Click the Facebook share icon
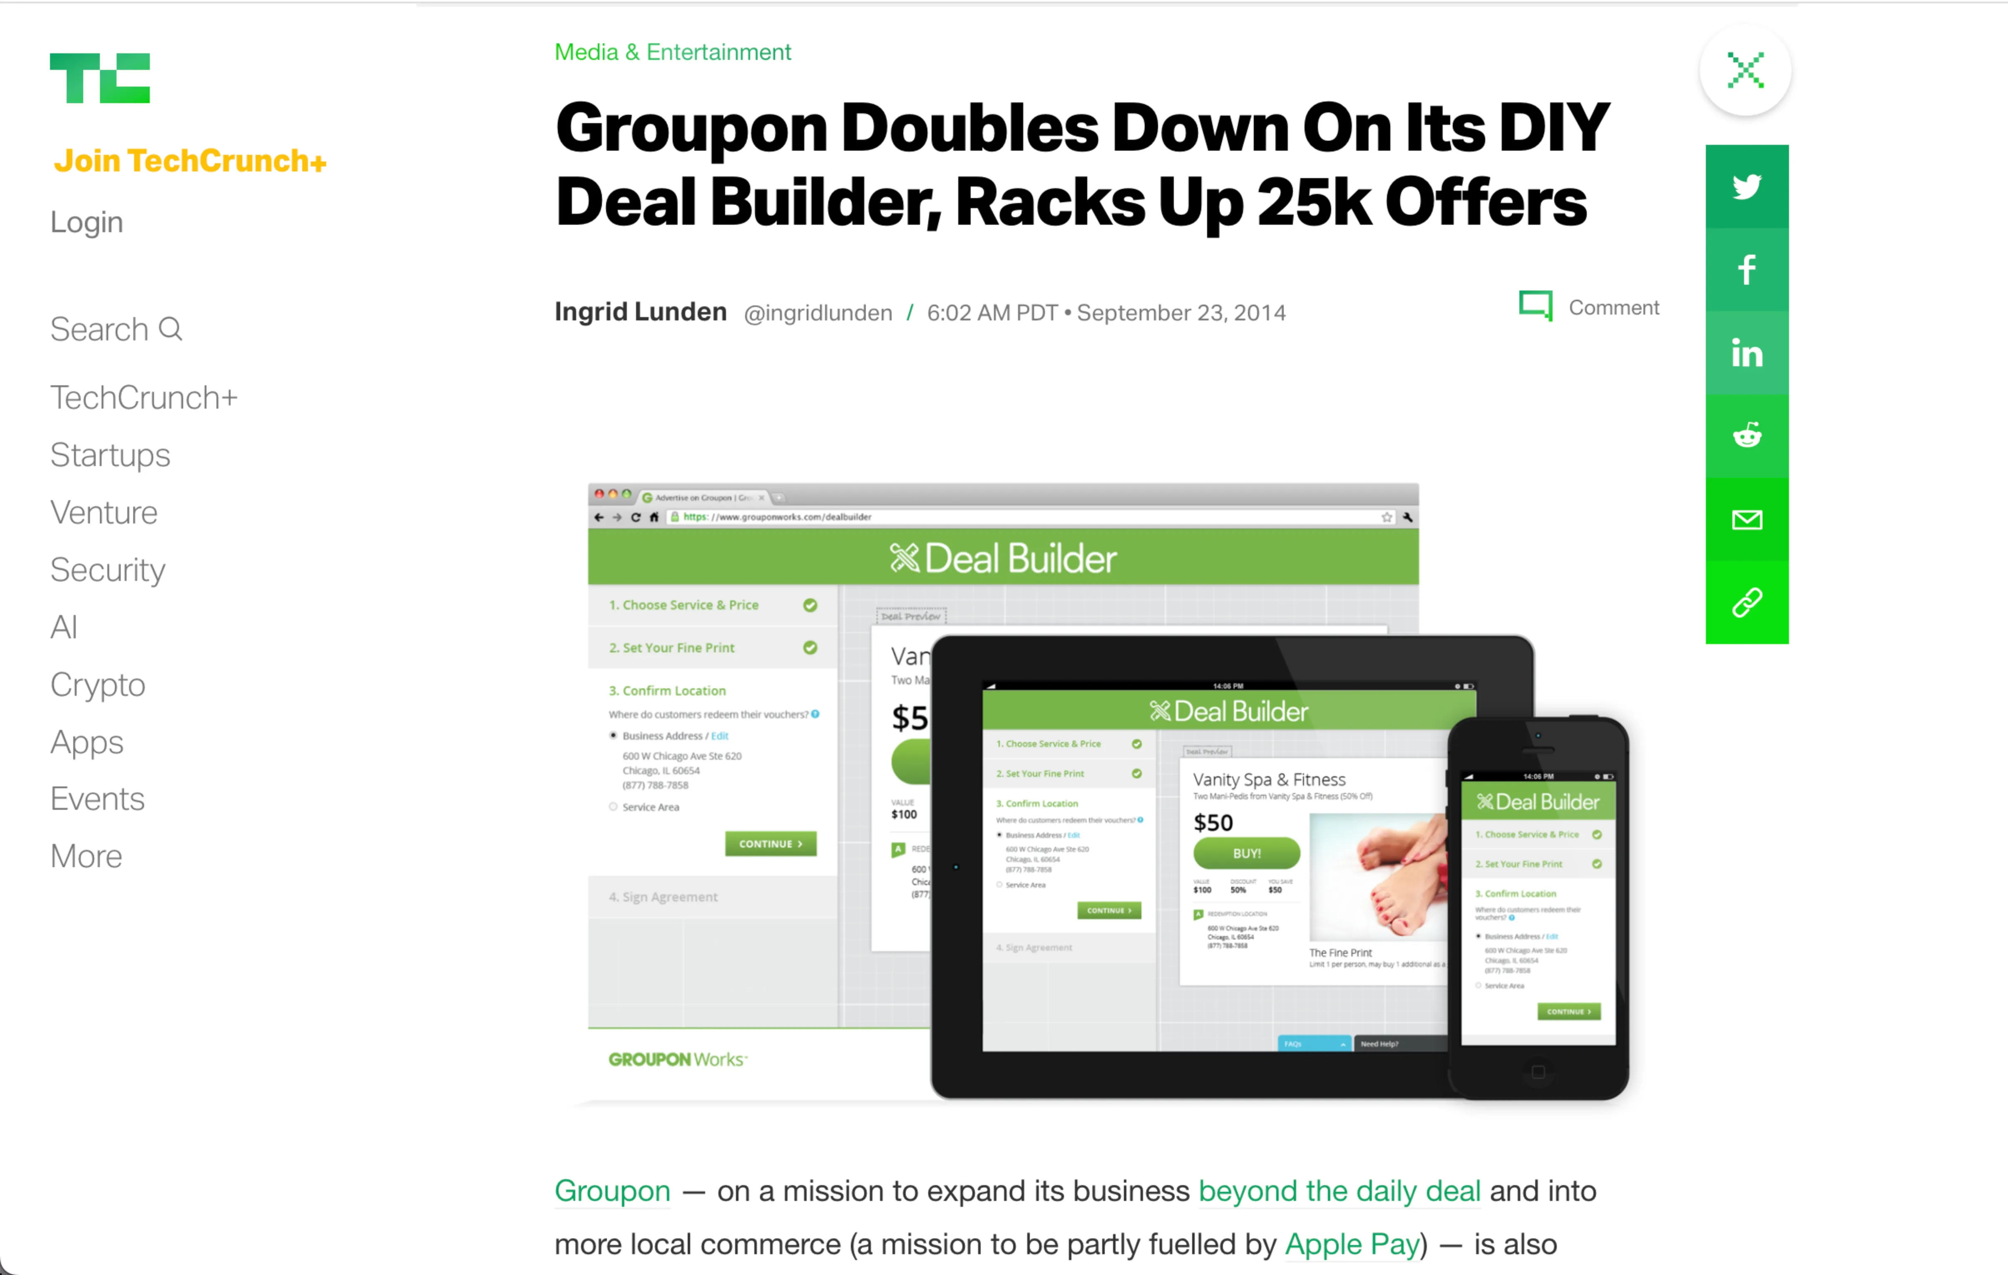Image resolution: width=2008 pixels, height=1275 pixels. pos(1745,269)
